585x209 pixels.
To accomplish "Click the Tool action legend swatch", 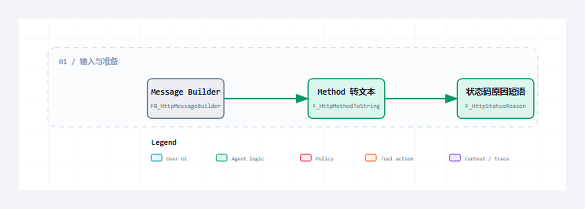I will tap(371, 158).
